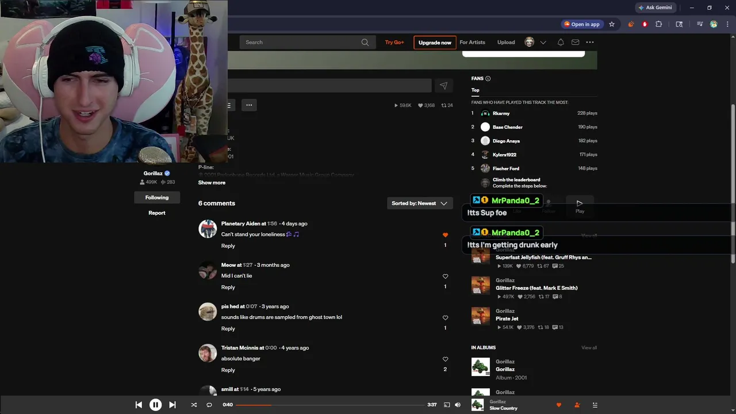Select the Top fans tab

click(476, 90)
